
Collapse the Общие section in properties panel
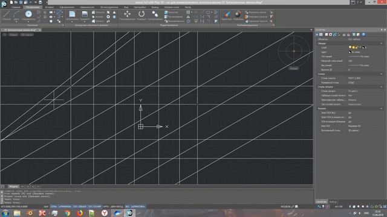pyautogui.click(x=381, y=43)
